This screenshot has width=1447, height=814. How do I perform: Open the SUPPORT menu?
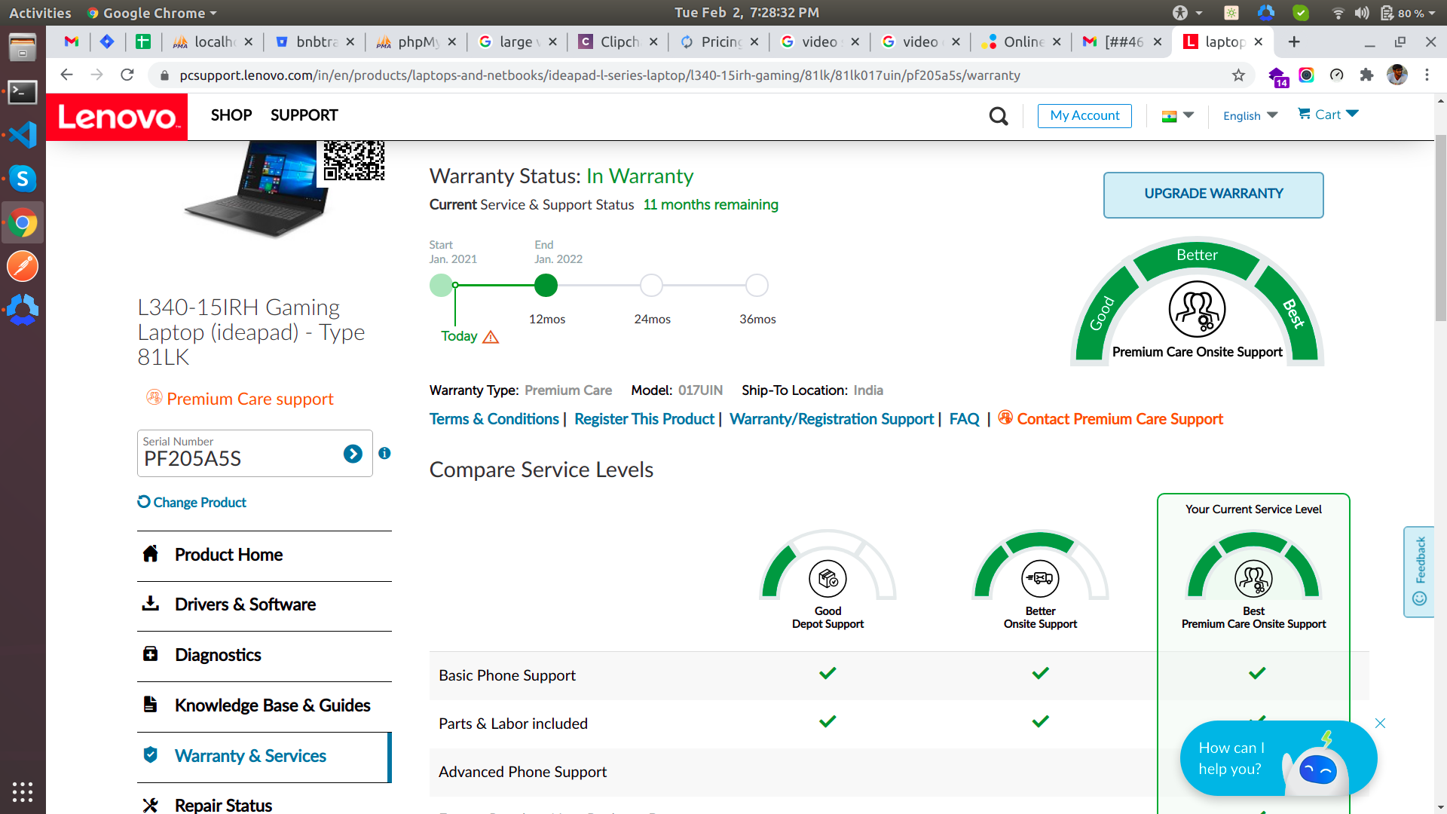point(304,115)
